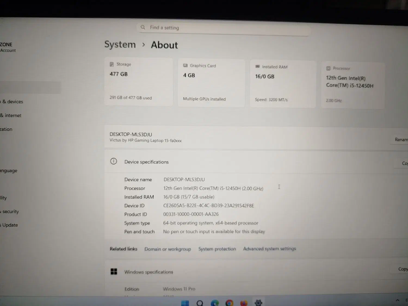Click the Installed RAM usable value

(x=189, y=197)
